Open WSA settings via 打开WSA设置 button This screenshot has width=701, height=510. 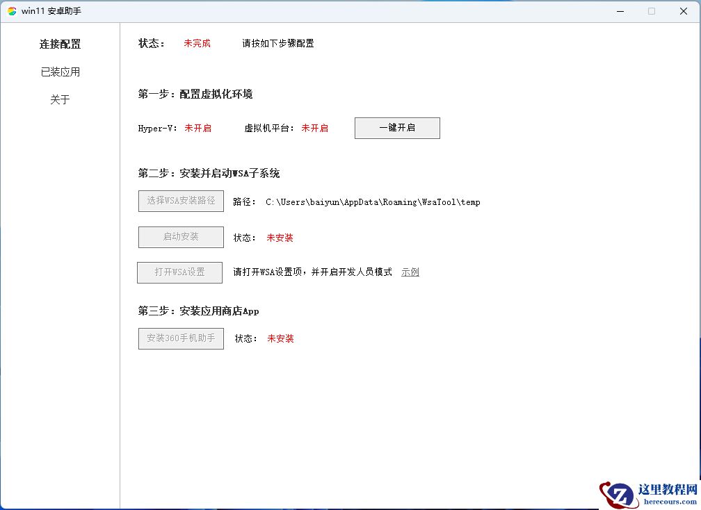(179, 272)
